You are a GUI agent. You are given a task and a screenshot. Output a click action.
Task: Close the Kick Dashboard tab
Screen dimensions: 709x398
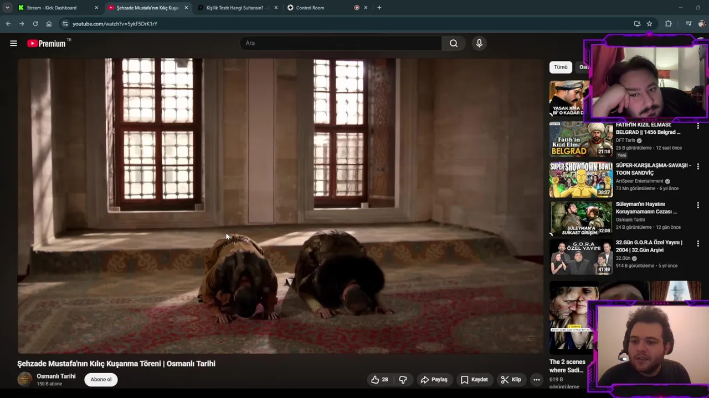(x=96, y=8)
